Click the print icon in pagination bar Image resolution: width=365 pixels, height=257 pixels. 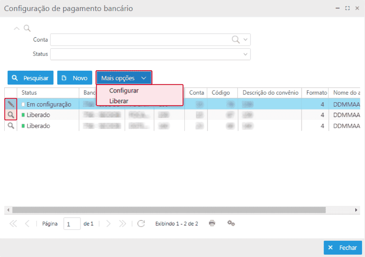212,224
